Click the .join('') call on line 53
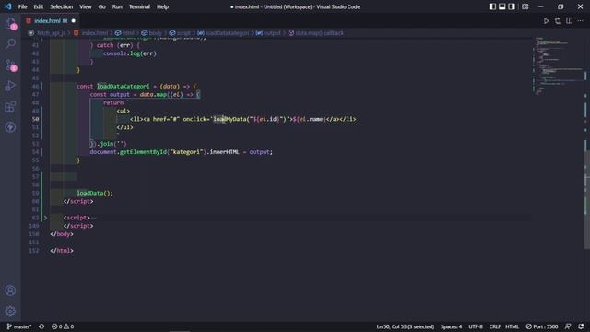This screenshot has width=590, height=332. point(112,144)
